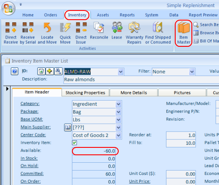
Task: Click the Fill to field
Action: click(x=181, y=143)
